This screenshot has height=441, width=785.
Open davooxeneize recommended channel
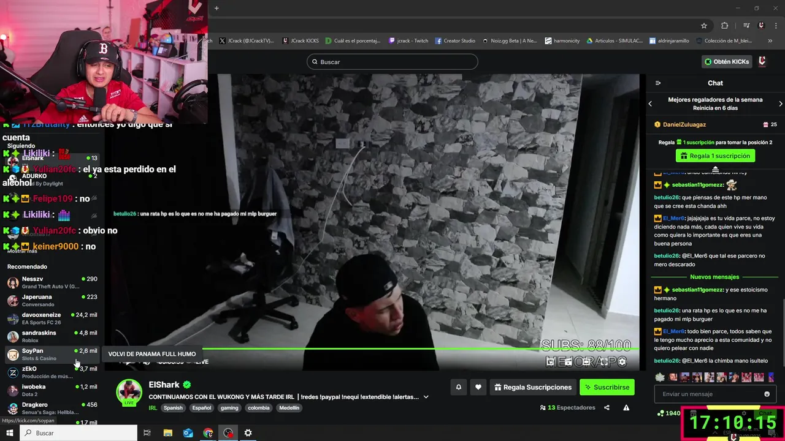[x=52, y=318]
